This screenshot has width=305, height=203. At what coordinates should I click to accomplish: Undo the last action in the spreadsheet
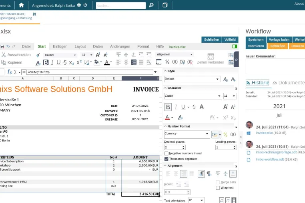pos(8,46)
